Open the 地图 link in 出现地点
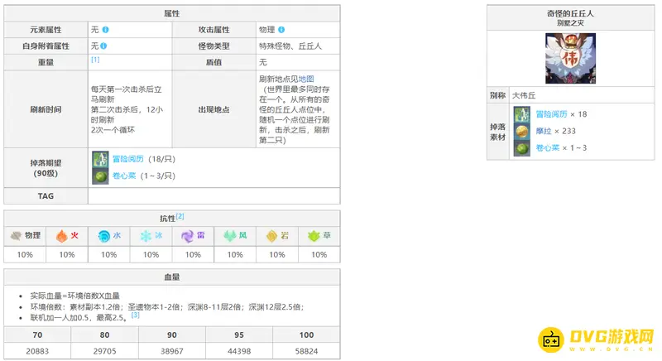The height and width of the screenshot is (361, 662). click(x=306, y=79)
